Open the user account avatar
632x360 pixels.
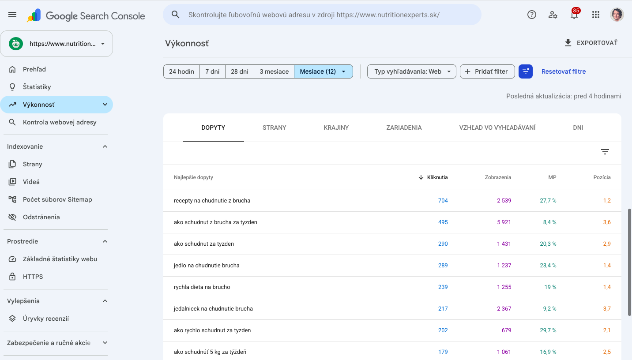[x=617, y=15]
